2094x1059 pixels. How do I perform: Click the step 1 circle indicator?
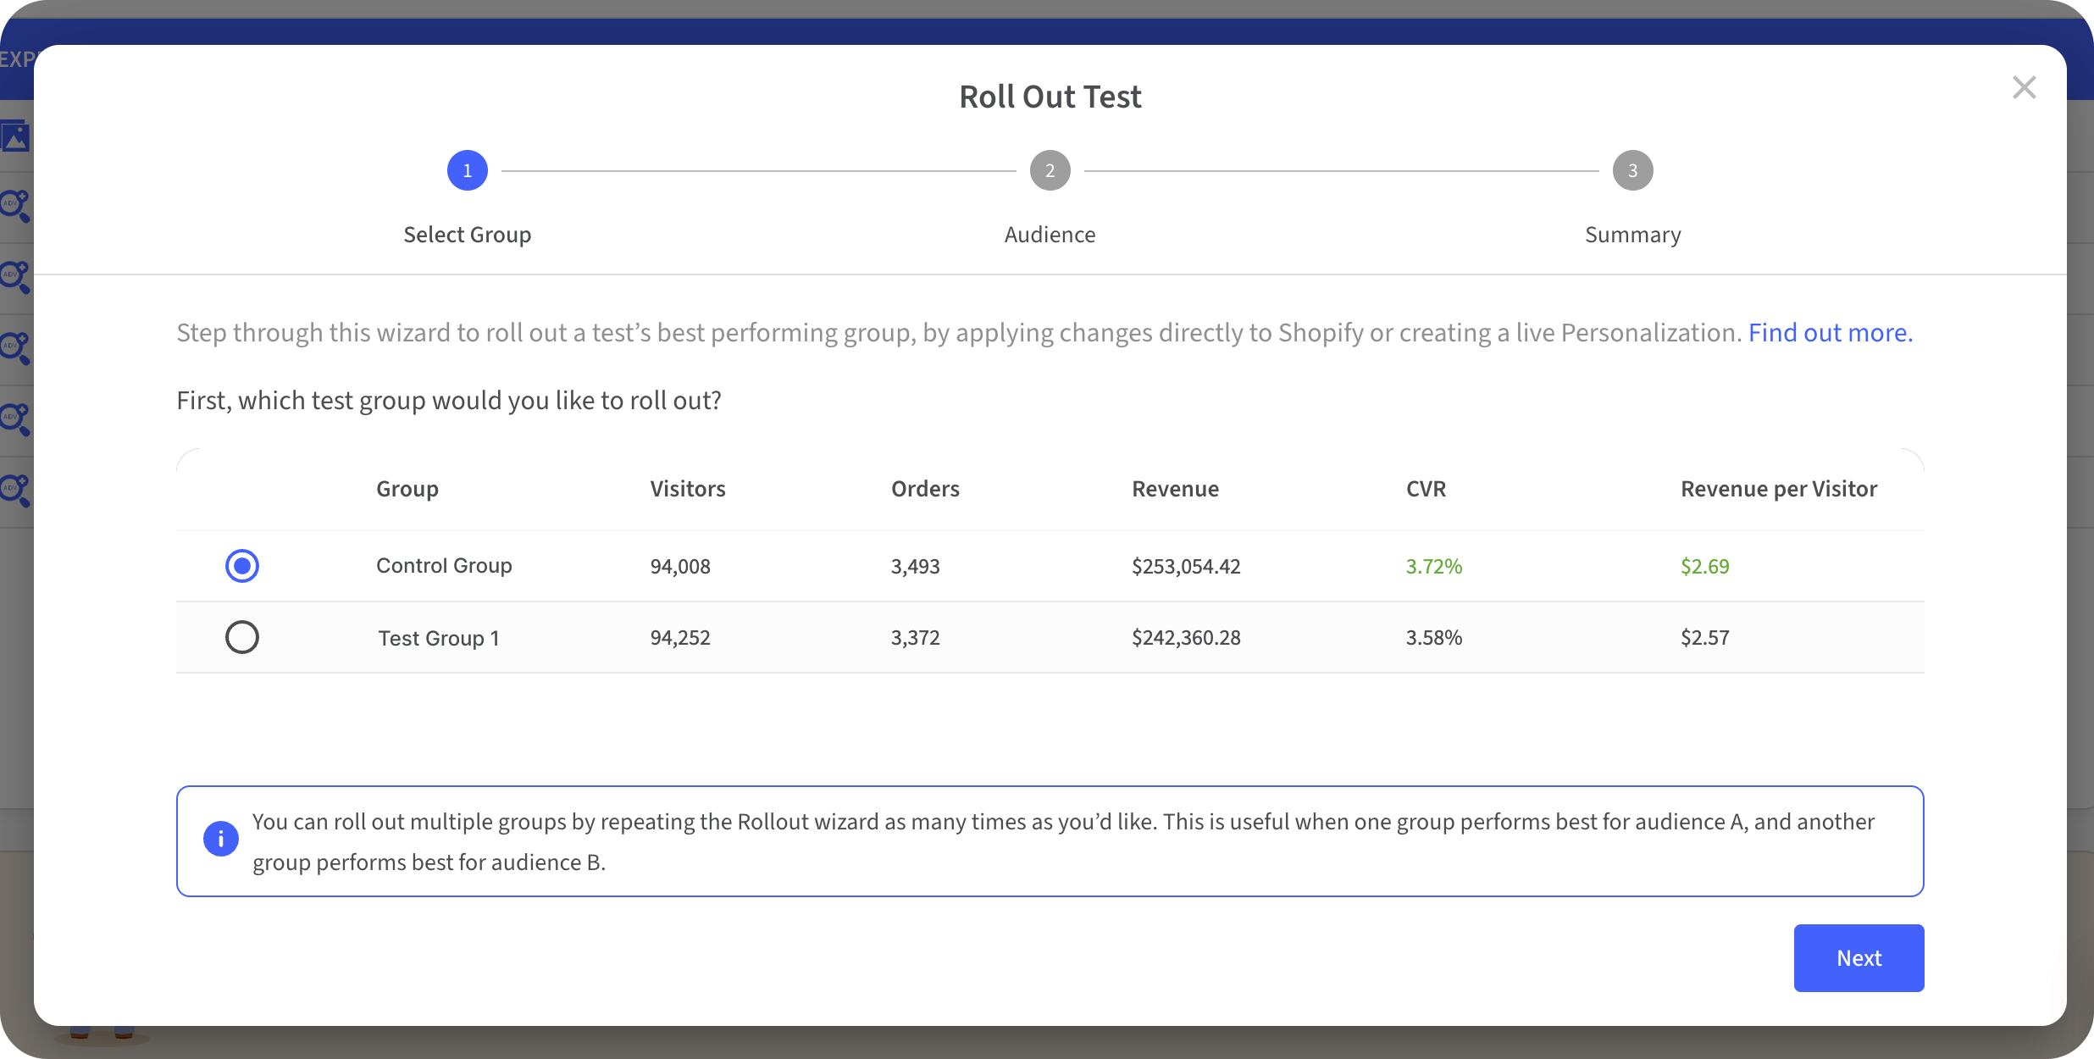[467, 170]
